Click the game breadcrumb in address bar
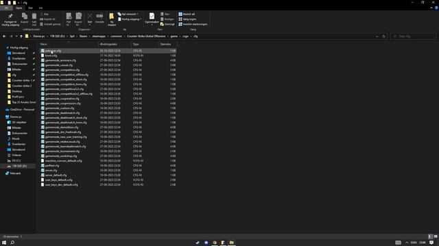The image size is (439, 246). (x=174, y=36)
